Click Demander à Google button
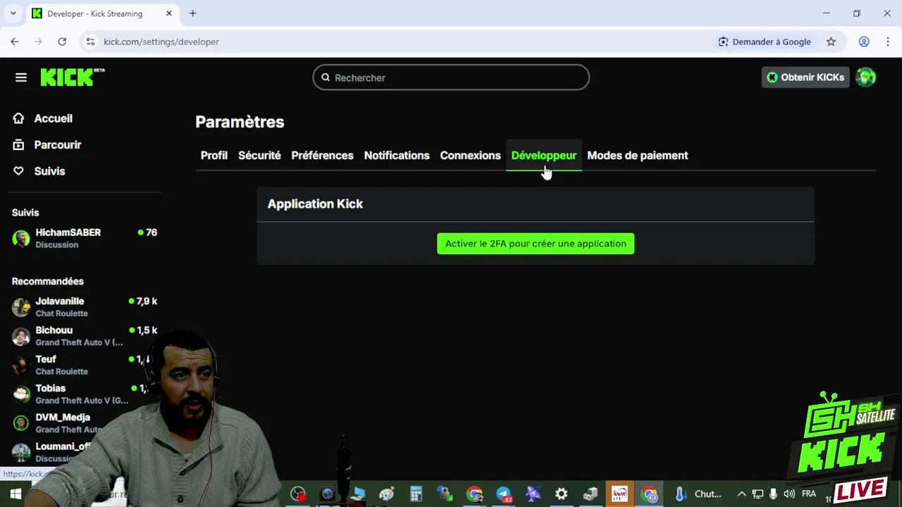Image resolution: width=902 pixels, height=507 pixels. (x=765, y=42)
